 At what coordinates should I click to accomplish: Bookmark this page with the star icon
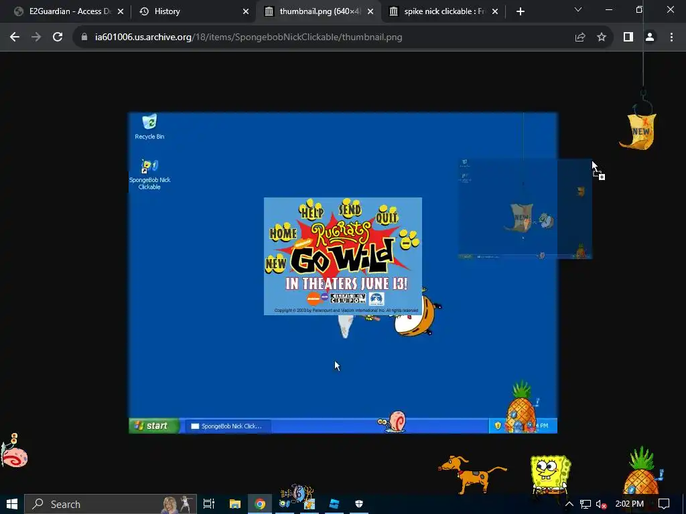pos(602,37)
